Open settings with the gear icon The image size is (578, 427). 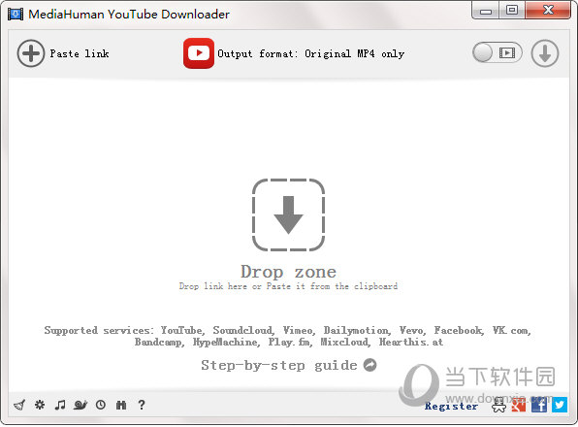click(x=40, y=405)
